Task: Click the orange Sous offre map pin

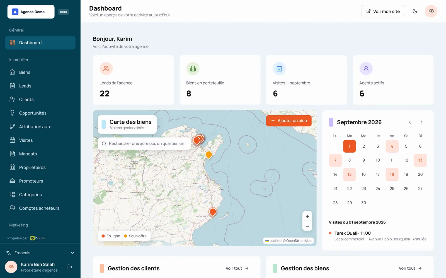Action: pyautogui.click(x=209, y=155)
